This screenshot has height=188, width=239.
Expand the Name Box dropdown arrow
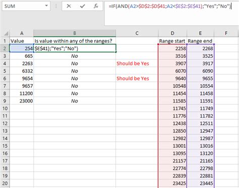tap(46, 6)
